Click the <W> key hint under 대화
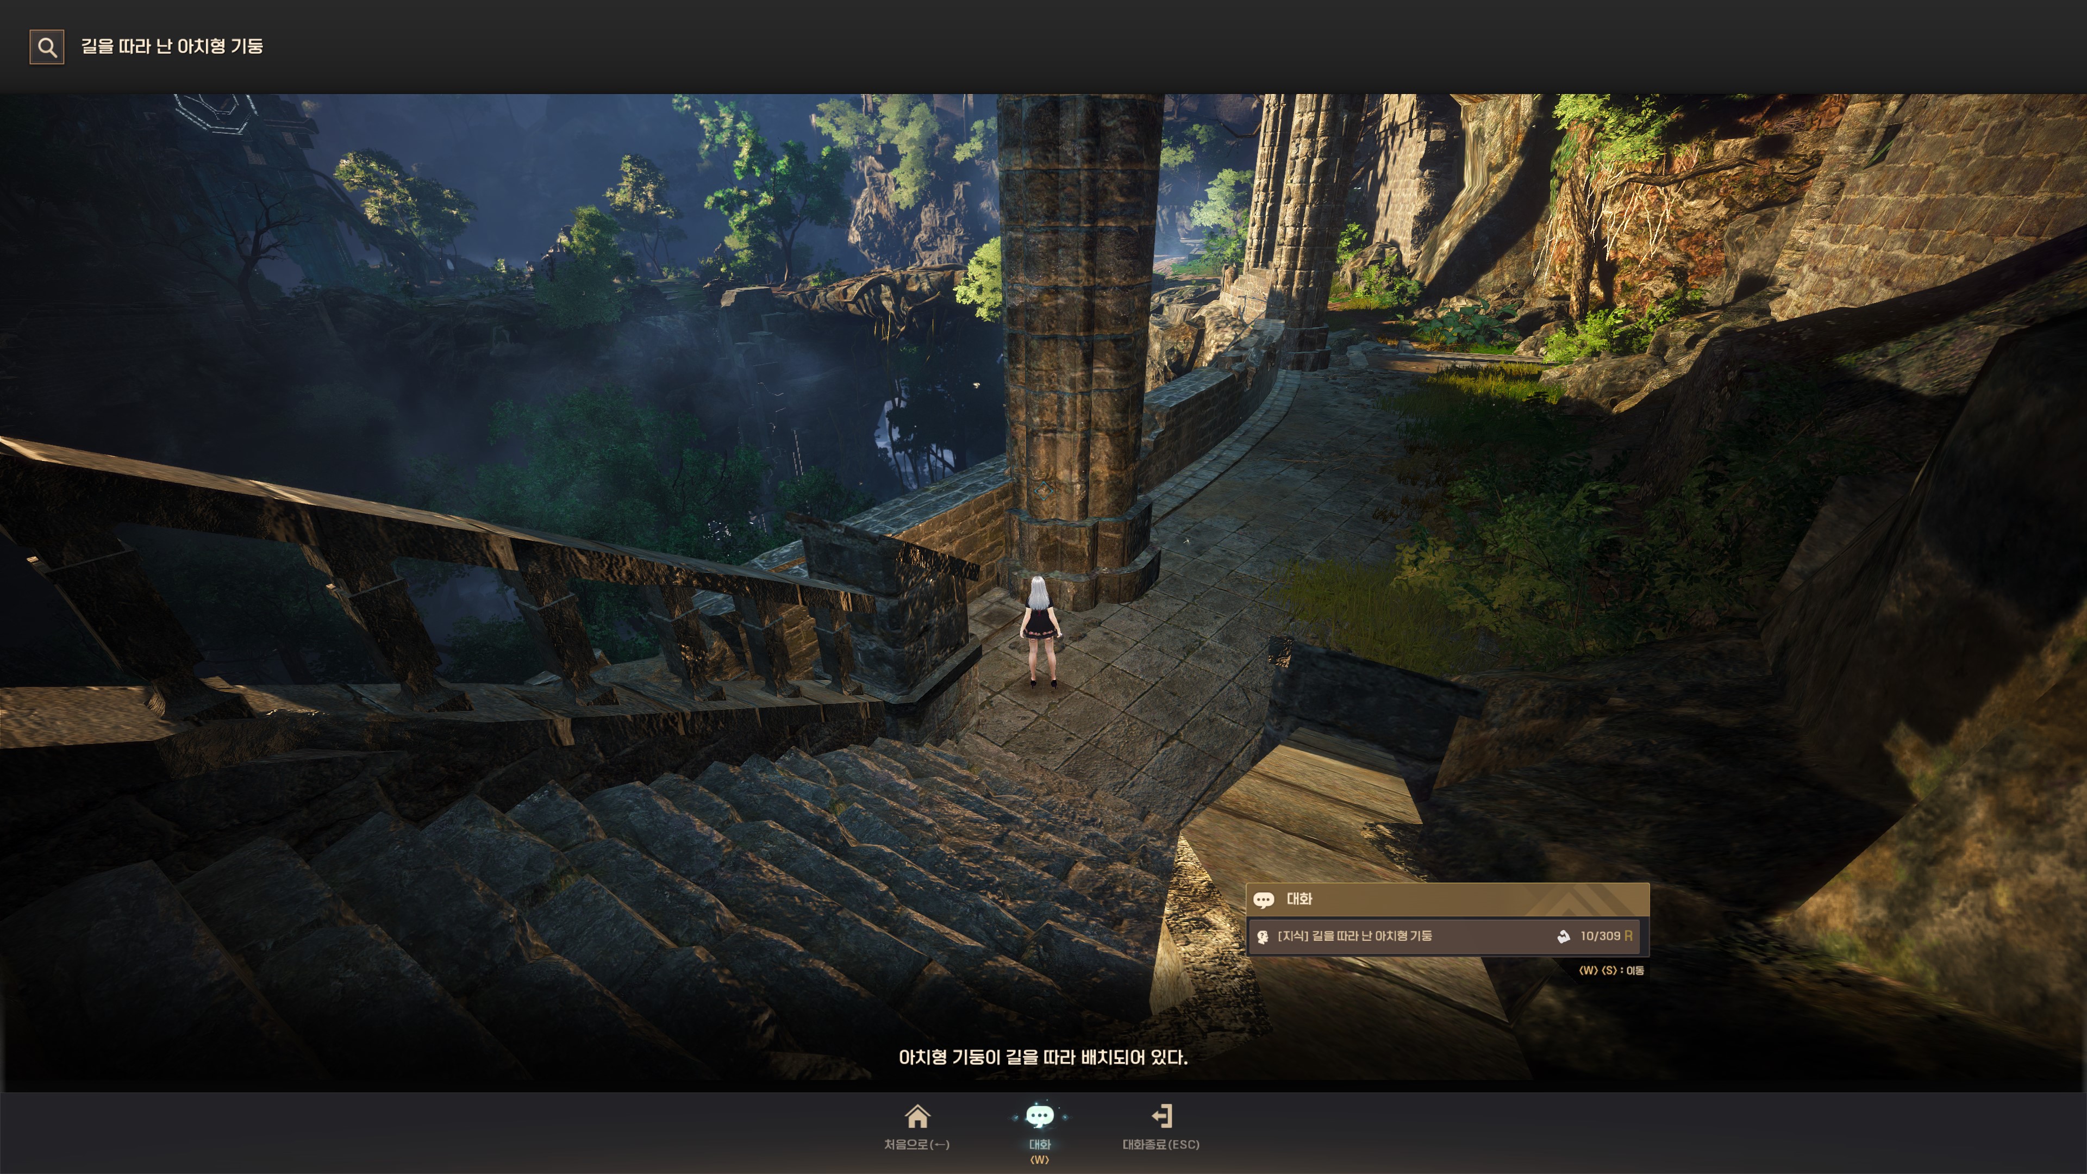 [1040, 1160]
